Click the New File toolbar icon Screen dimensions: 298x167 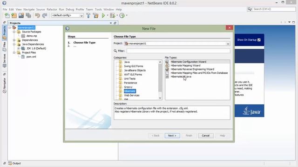coord(7,15)
